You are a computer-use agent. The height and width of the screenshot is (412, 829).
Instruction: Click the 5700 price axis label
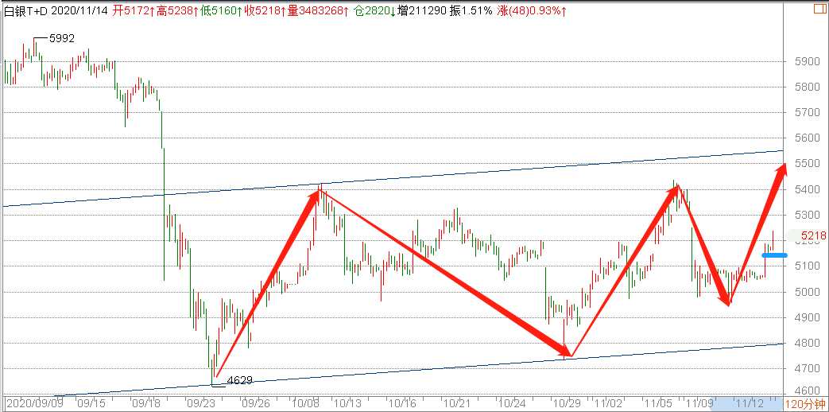pyautogui.click(x=806, y=112)
